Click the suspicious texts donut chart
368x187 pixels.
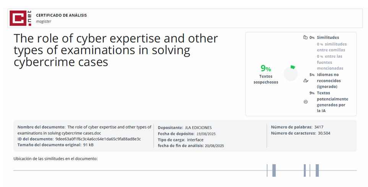pos(290,73)
